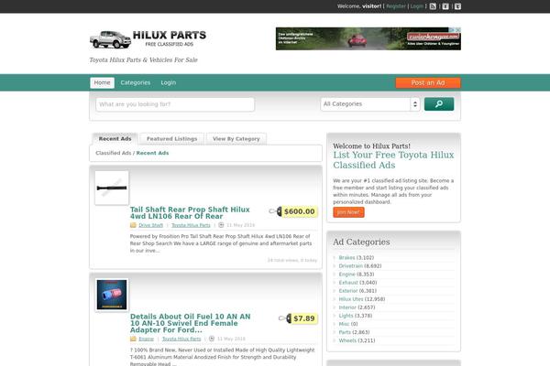Click folder icon beside Drive Shaft
The image size is (550, 366).
point(133,225)
